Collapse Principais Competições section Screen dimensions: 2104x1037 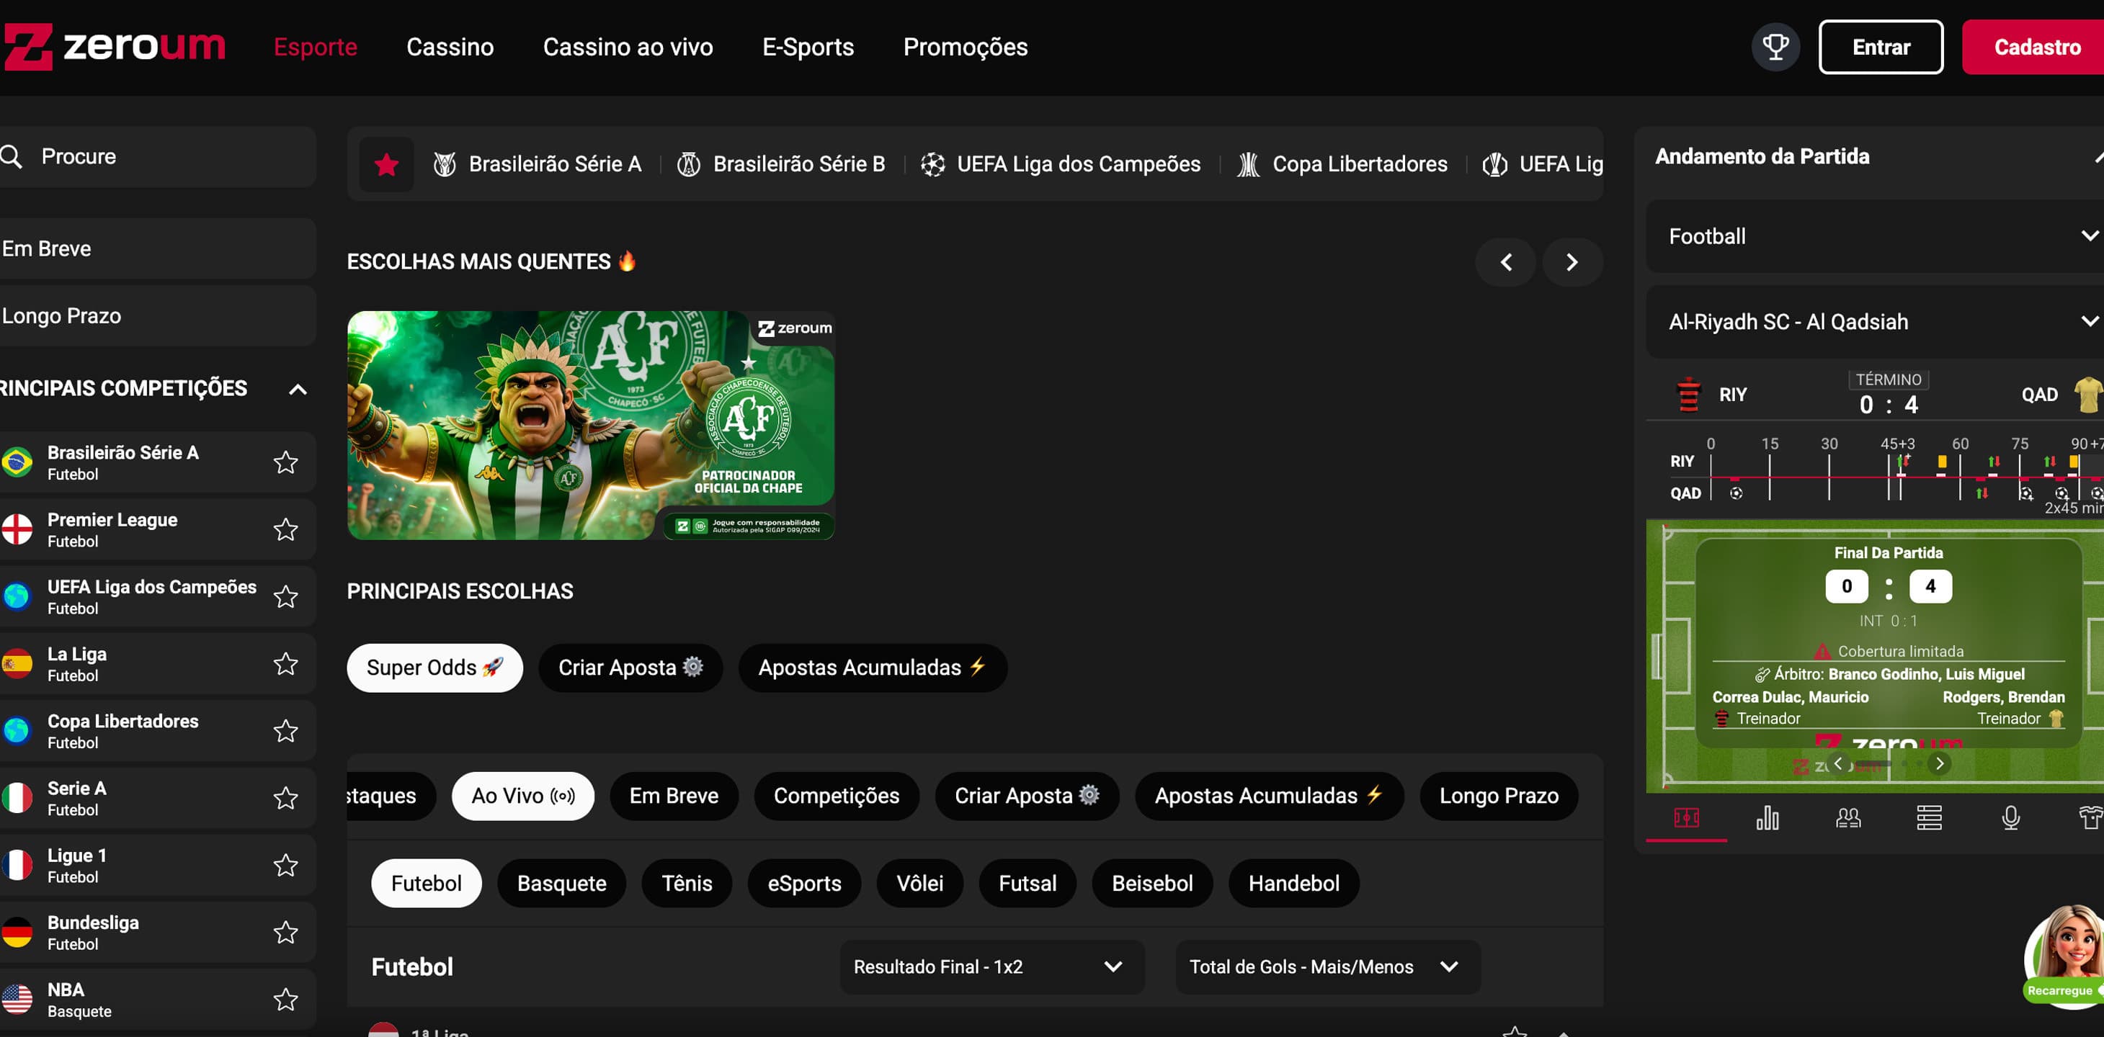298,389
